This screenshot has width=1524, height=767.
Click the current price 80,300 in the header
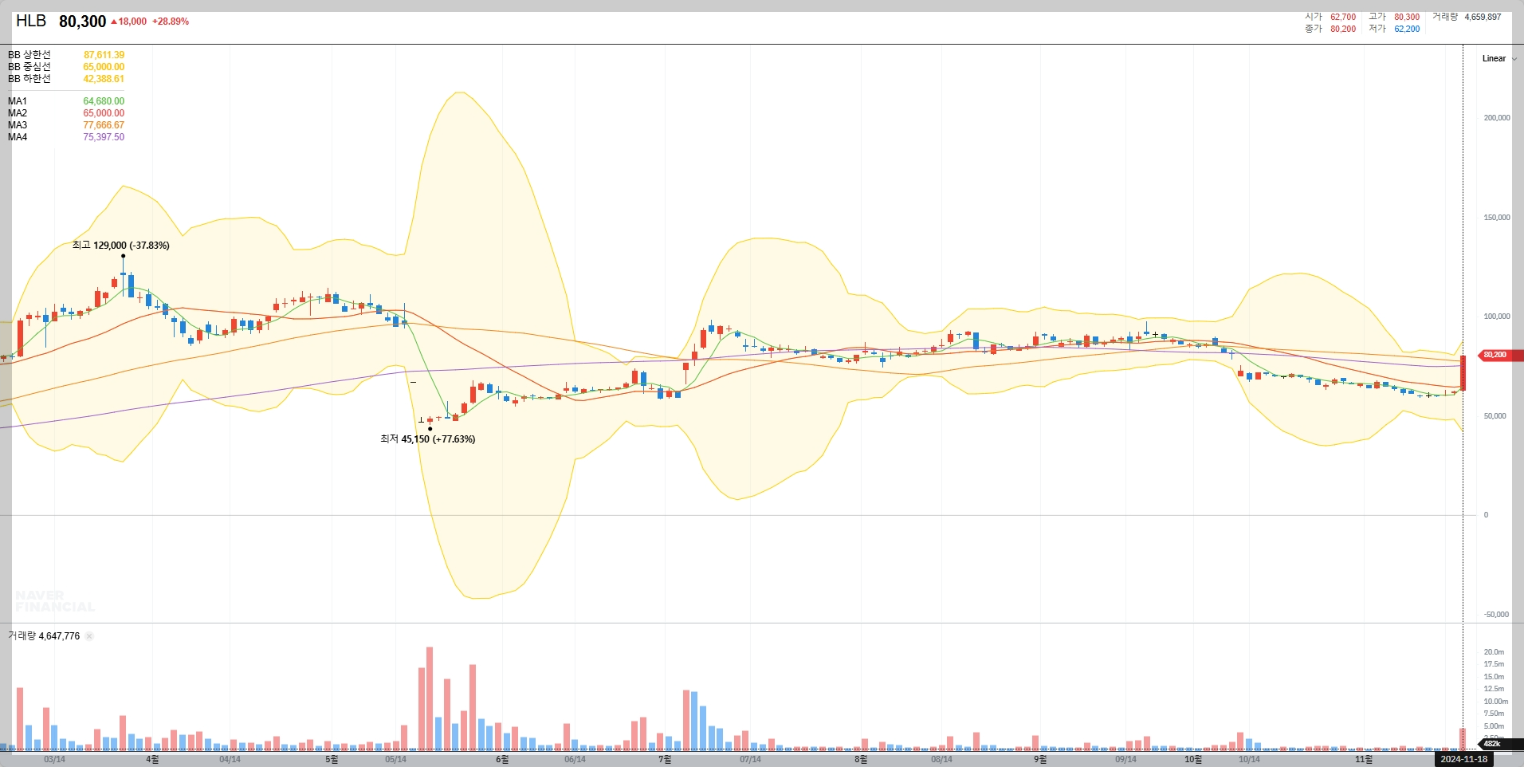tap(82, 22)
